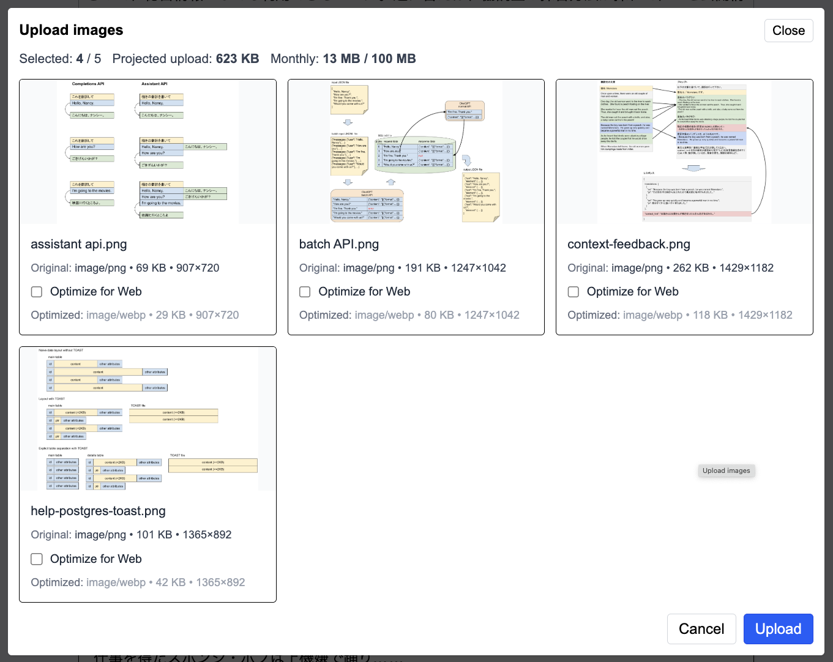Click the Monthly 13 MB / 100 MB usage text
The width and height of the screenshot is (833, 662).
coord(343,59)
